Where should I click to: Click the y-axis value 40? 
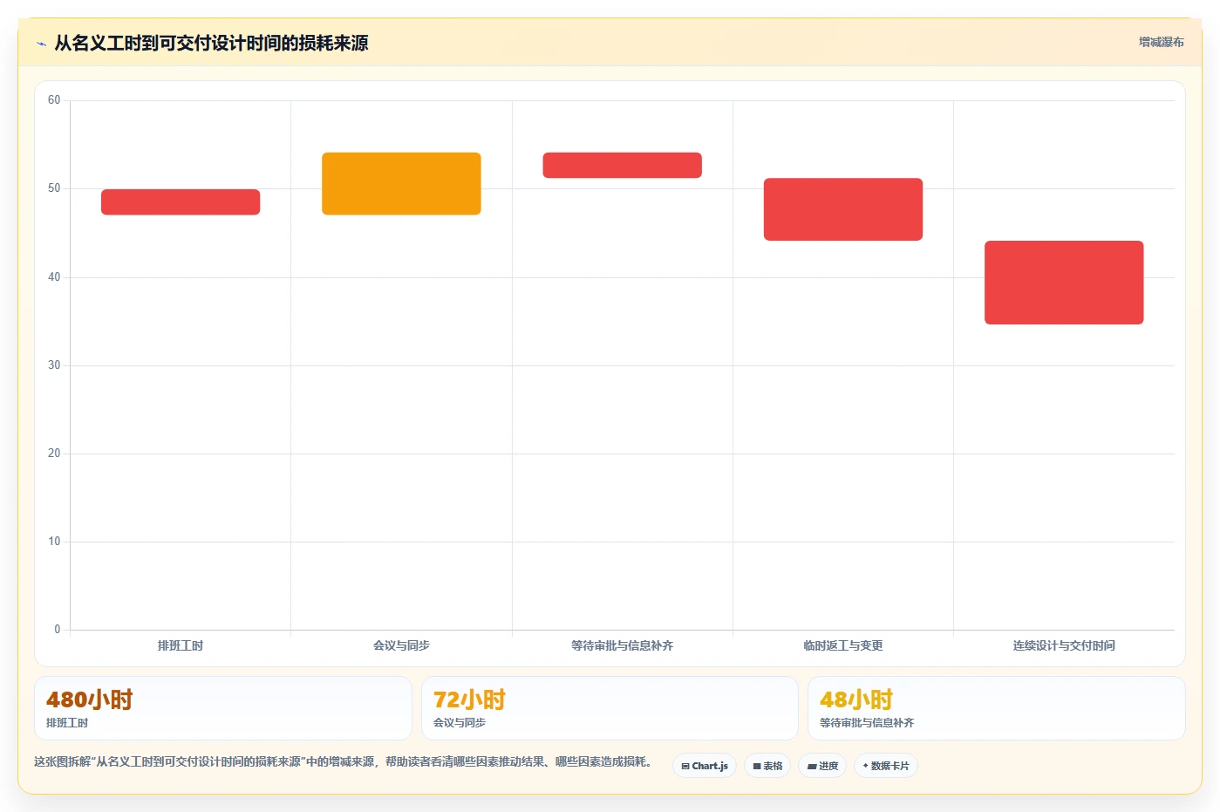[x=54, y=277]
